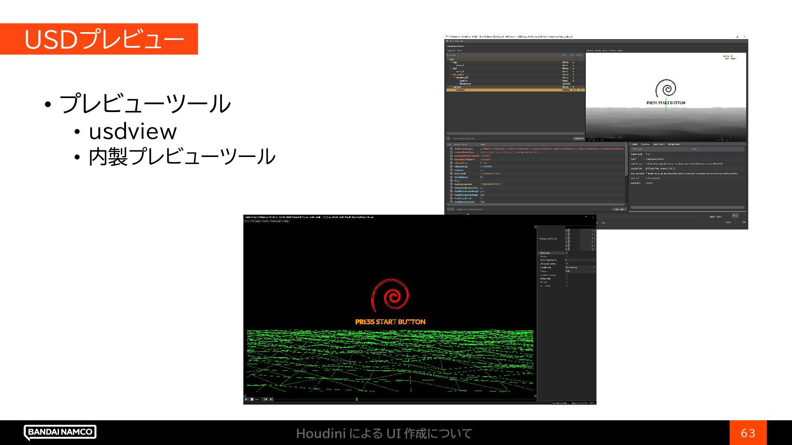This screenshot has height=445, width=792.
Task: Switch to Layer Stack tab
Action: (x=659, y=144)
